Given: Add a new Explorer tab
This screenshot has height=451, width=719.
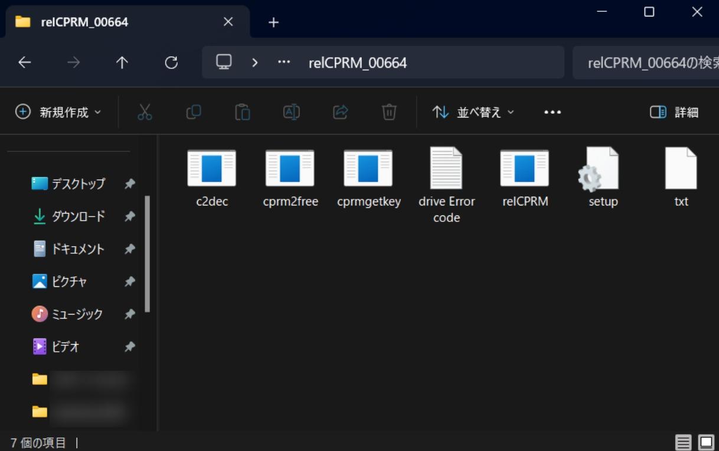Looking at the screenshot, I should 273,22.
